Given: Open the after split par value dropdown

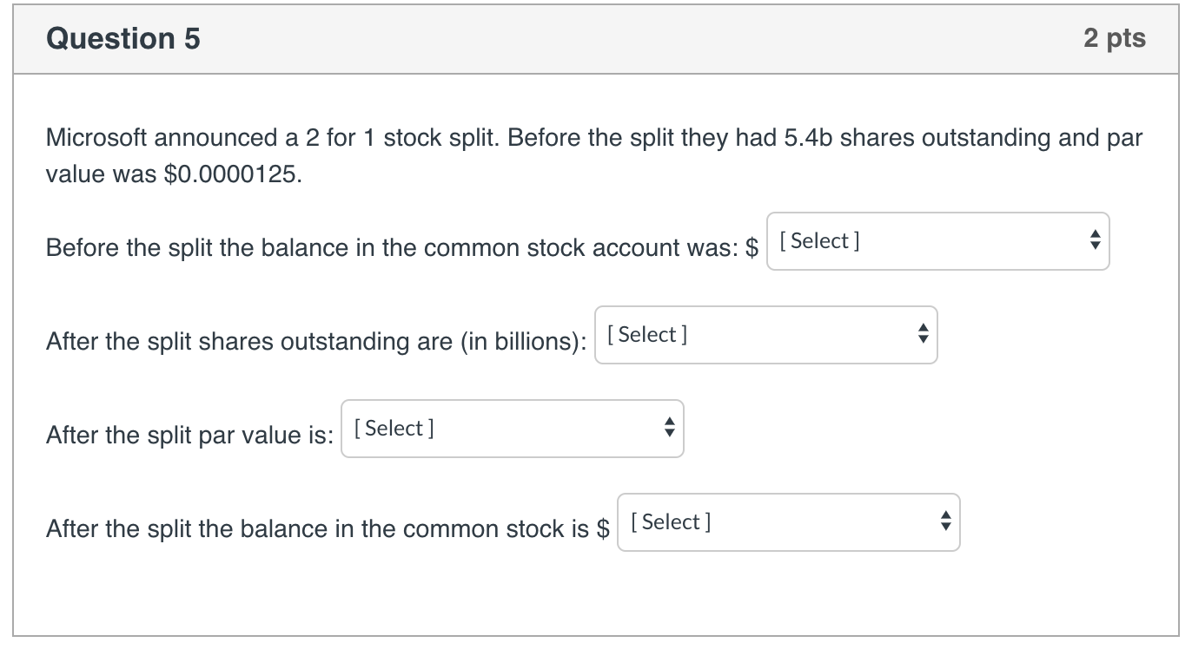Looking at the screenshot, I should click(x=513, y=429).
